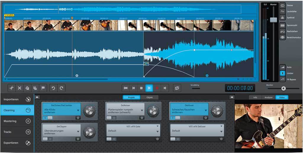Switch waveform display to Stereo
The height and width of the screenshot is (153, 303).
click(283, 5)
